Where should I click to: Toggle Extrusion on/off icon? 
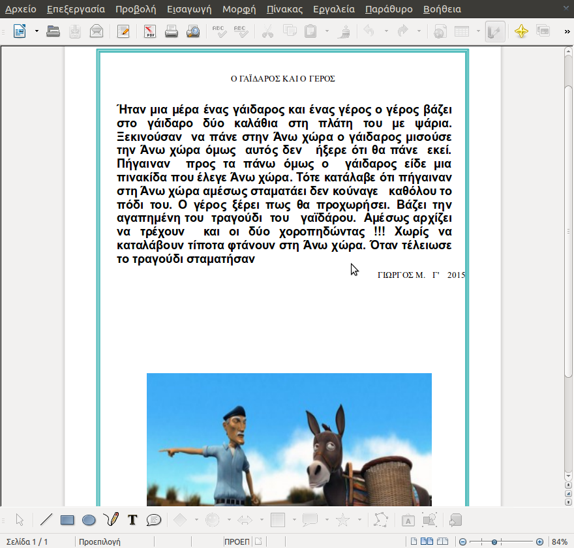pyautogui.click(x=456, y=520)
